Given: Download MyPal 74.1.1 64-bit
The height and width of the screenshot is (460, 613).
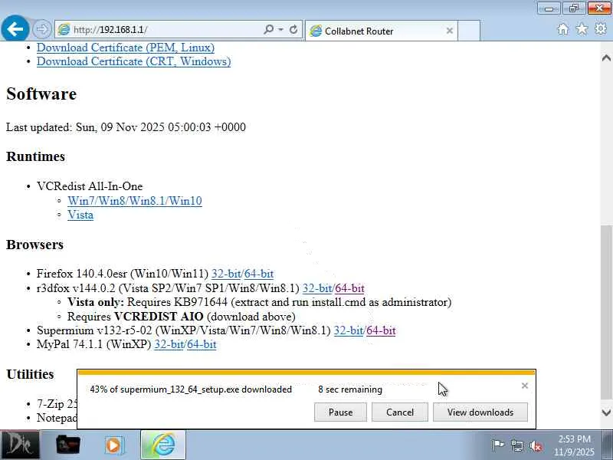Looking at the screenshot, I should coord(202,344).
